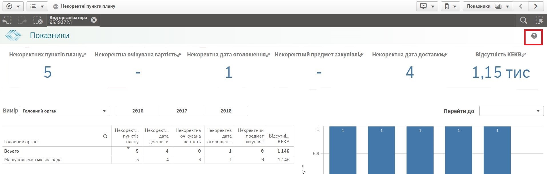547x174 pixels.
Task: Open Некоректний предмет закупівлі link icon
Action: coord(361,55)
